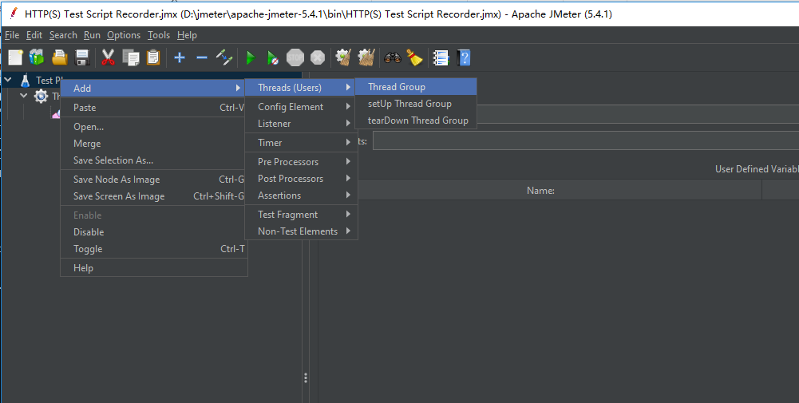Expand Threads (Users) submenu
The height and width of the screenshot is (403, 799).
(x=301, y=88)
